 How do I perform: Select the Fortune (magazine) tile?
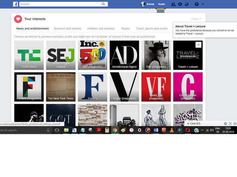point(29,87)
